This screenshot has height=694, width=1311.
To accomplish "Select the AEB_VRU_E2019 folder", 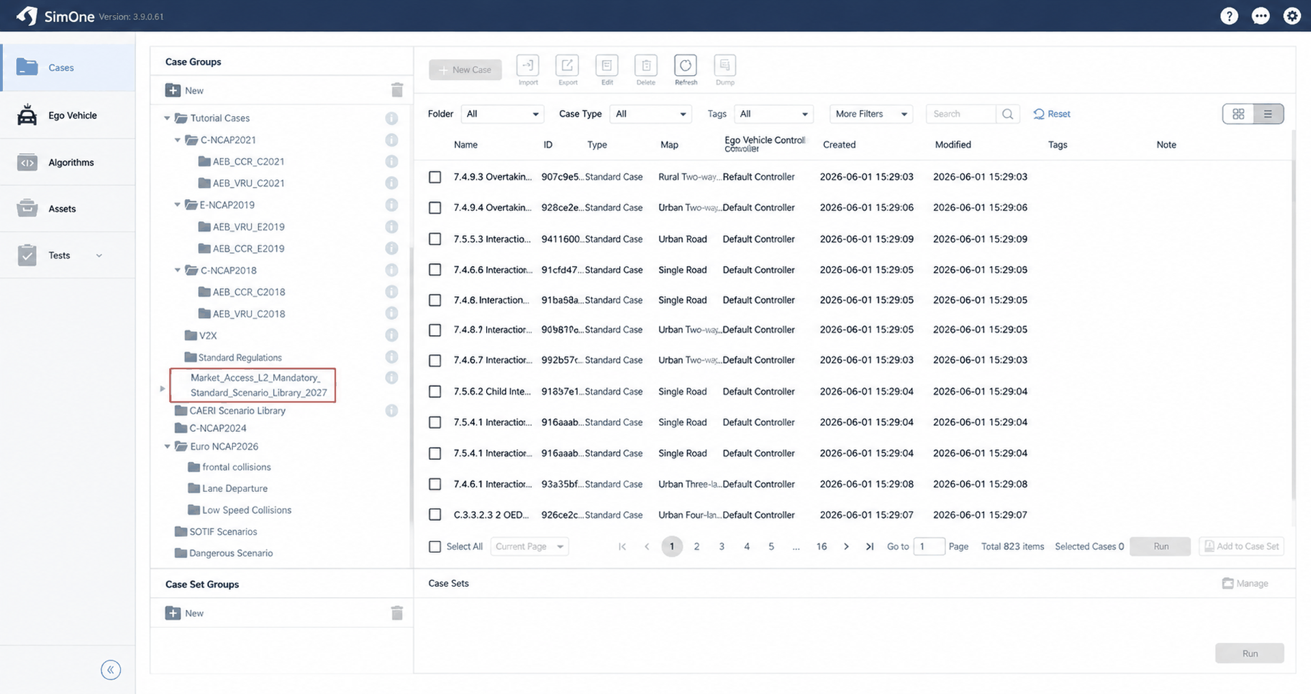I will point(241,227).
